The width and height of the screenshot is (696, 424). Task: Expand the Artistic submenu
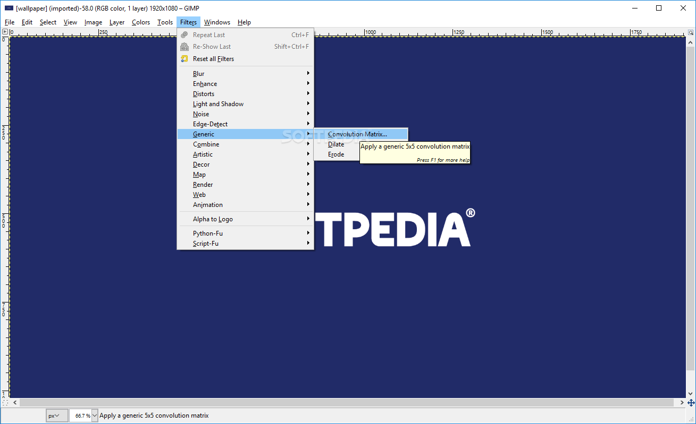pos(245,154)
